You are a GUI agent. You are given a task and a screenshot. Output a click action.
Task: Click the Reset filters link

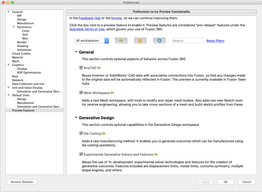click(x=215, y=41)
